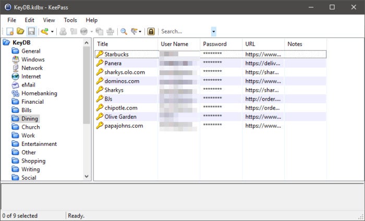The image size is (365, 221).
Task: Click the Add Entry key icon
Action: click(x=44, y=31)
